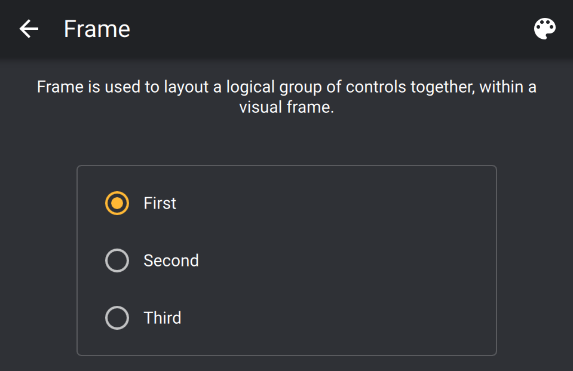Select the First radio button
The image size is (573, 371).
click(x=117, y=203)
